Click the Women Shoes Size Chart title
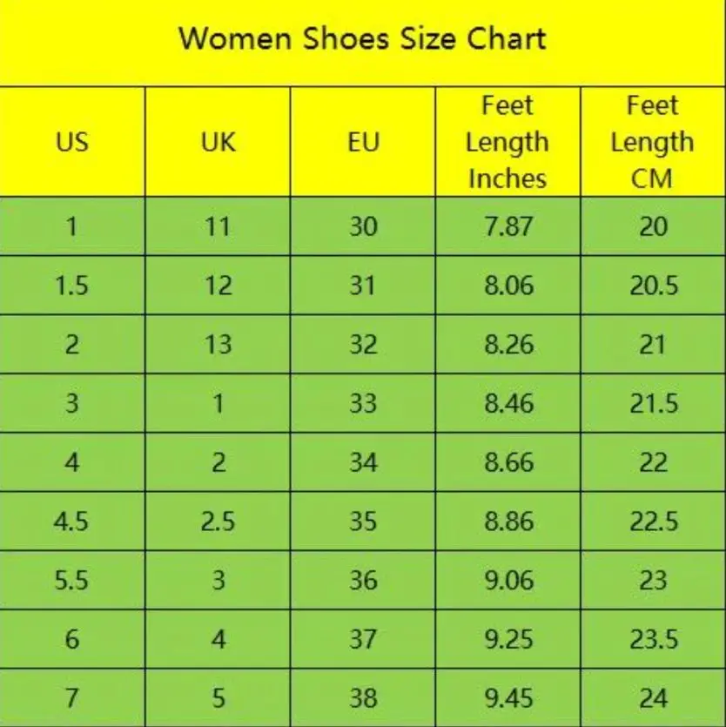The width and height of the screenshot is (726, 727). 362,39
